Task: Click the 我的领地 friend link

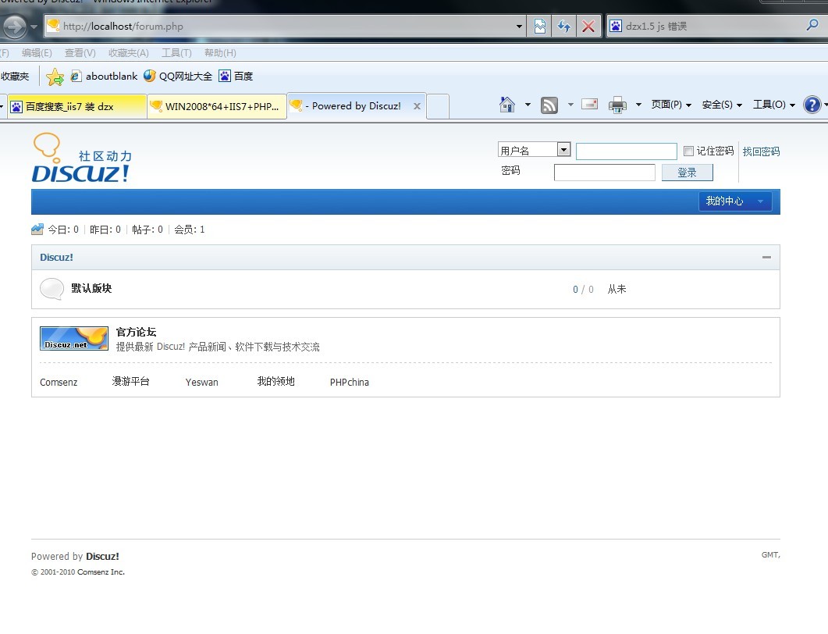Action: click(x=275, y=382)
